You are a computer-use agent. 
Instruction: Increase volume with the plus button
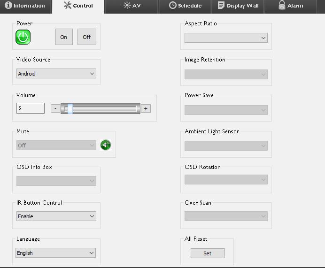pyautogui.click(x=146, y=108)
